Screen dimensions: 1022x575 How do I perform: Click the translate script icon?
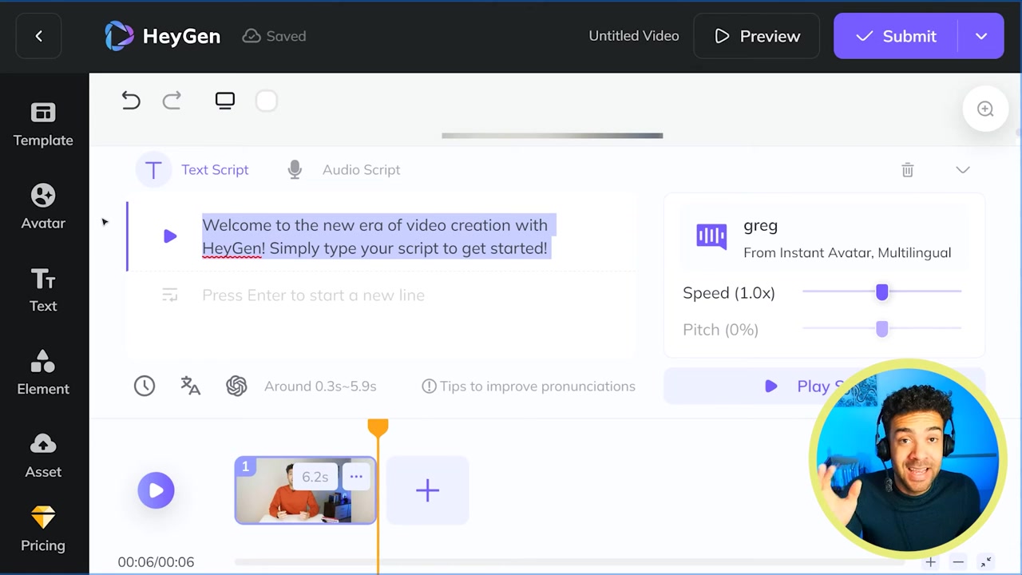coord(190,386)
